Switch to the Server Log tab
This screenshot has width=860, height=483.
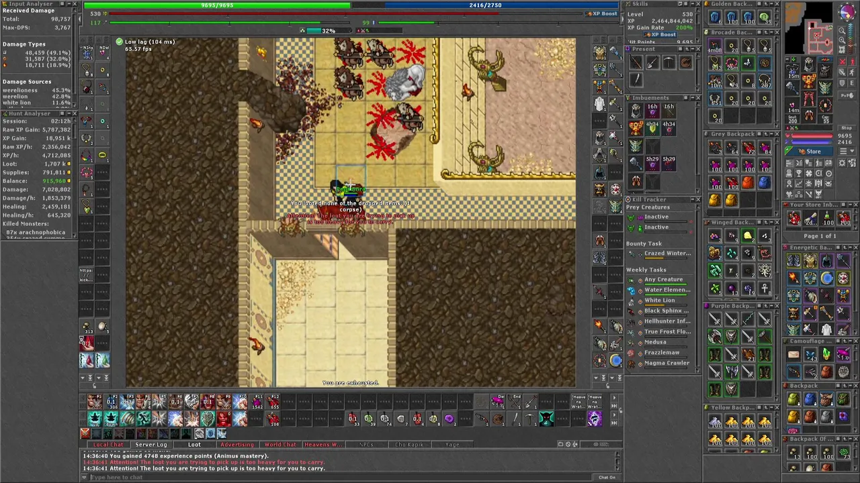(151, 445)
